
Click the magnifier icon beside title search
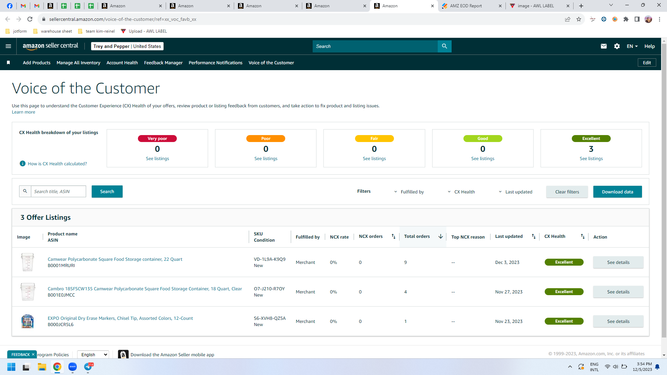point(25,191)
